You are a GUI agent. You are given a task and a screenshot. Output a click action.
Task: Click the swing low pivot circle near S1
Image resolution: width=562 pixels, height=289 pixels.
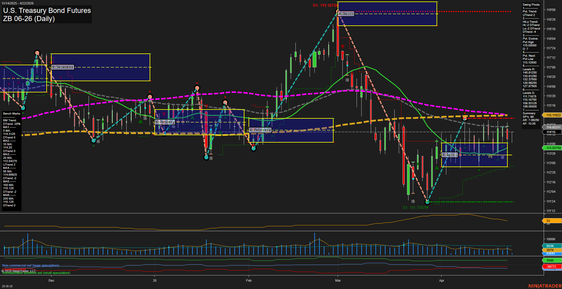pos(427,202)
